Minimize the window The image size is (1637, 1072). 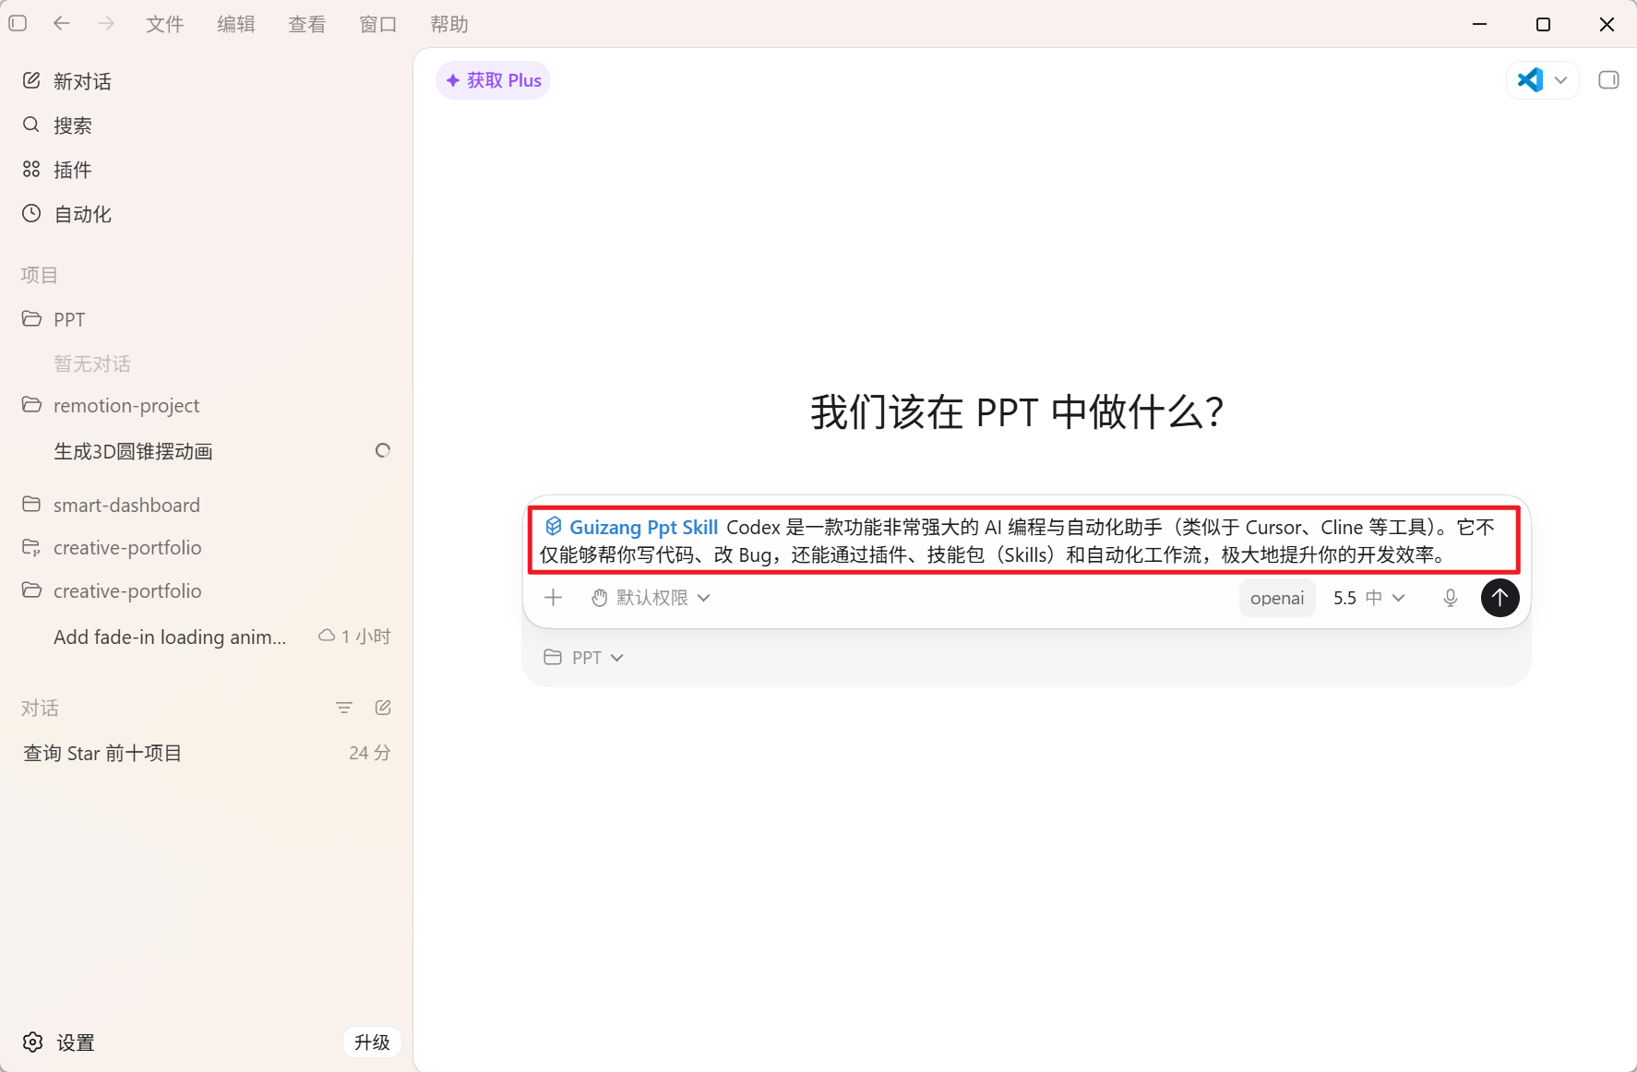tap(1480, 24)
